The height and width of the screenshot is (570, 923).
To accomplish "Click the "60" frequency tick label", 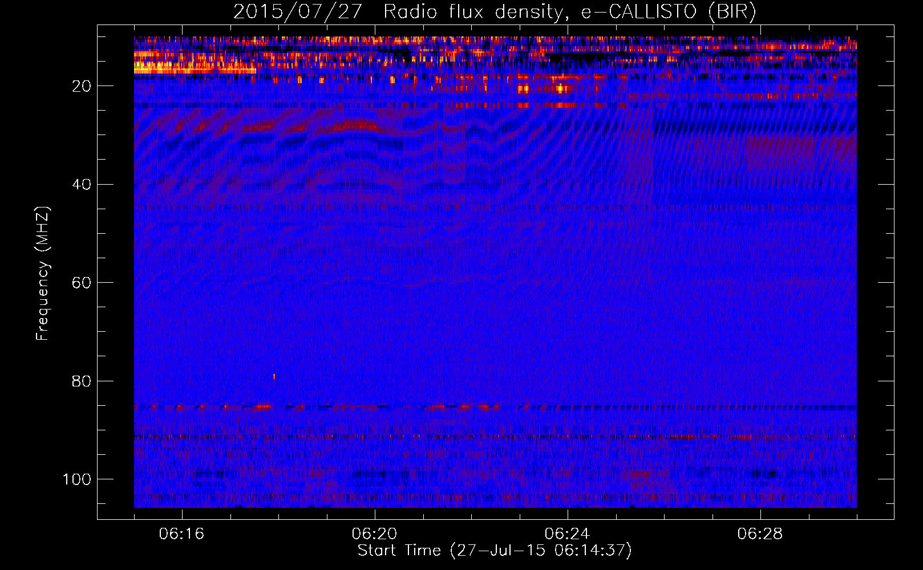I will tap(82, 283).
